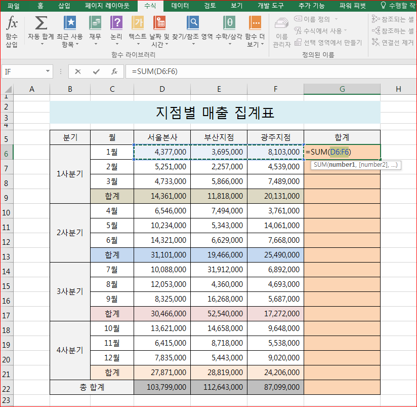Confirm formula with the checkmark icon
The height and width of the screenshot is (407, 417).
[96, 71]
